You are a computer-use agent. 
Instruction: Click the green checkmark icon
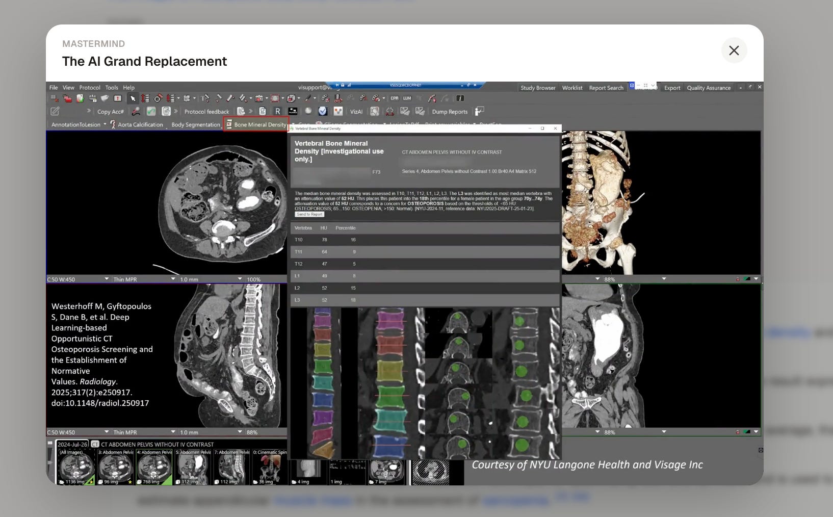[x=151, y=111]
